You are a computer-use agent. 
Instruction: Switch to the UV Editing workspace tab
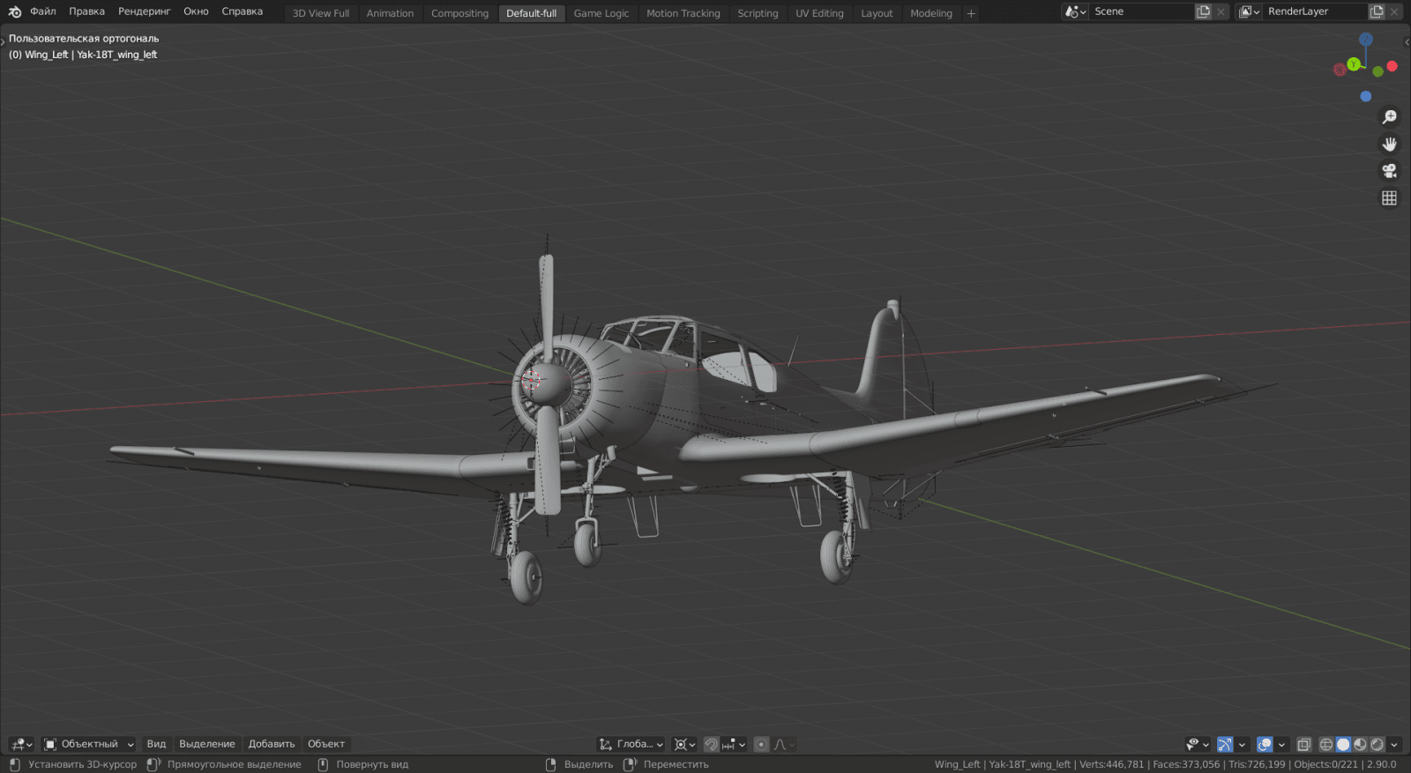click(x=819, y=13)
